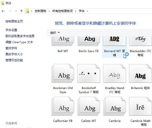Select the Bernard MT font icon

(x=115, y=41)
